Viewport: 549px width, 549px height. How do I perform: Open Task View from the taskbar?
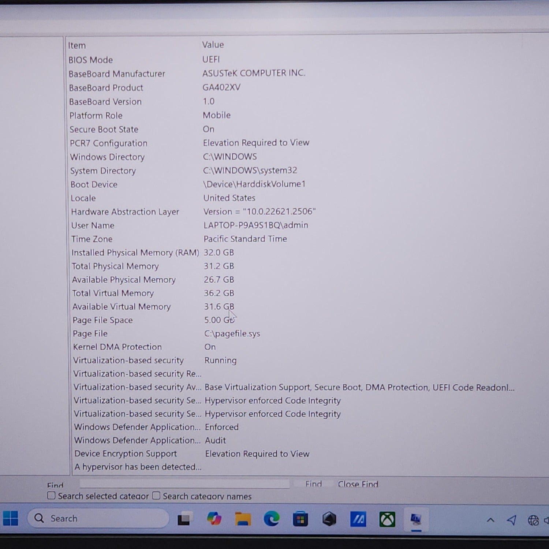coord(184,519)
